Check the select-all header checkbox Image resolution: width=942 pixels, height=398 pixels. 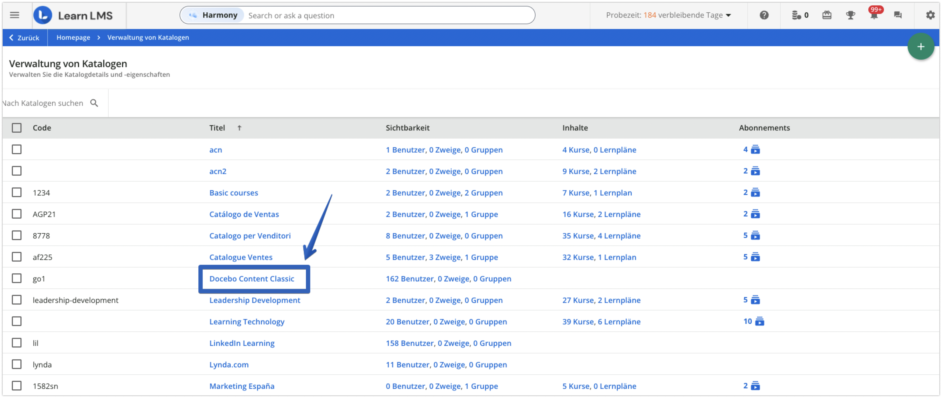[x=16, y=128]
